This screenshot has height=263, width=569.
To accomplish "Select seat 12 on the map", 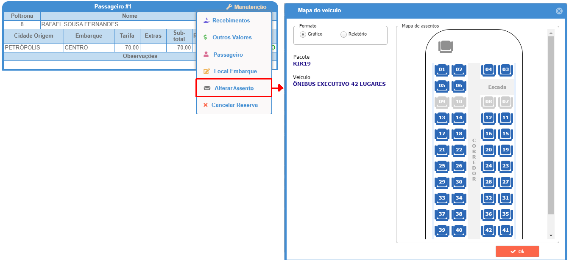I will [x=488, y=118].
